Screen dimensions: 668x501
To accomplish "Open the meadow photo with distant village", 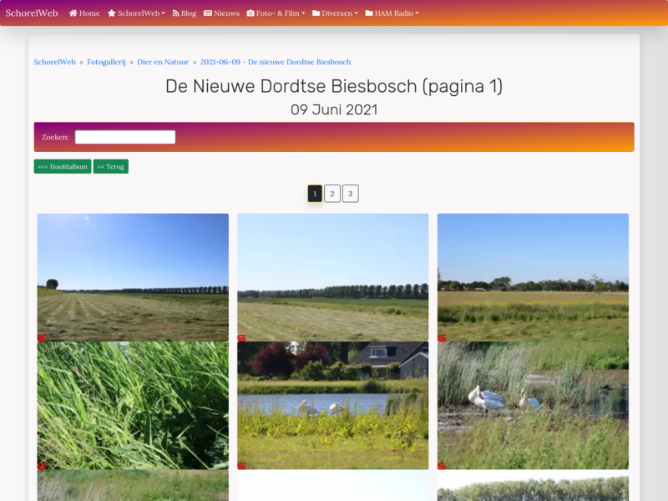I will 533,277.
